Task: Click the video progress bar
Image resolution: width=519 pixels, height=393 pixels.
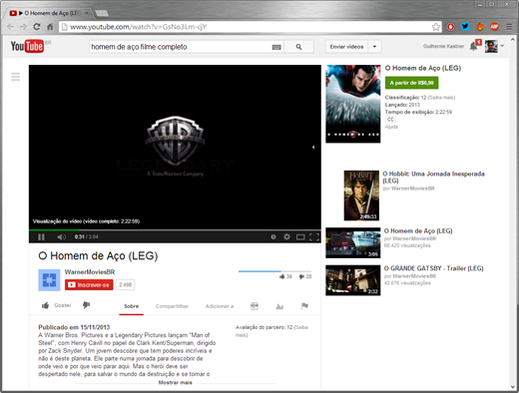Action: tap(175, 229)
